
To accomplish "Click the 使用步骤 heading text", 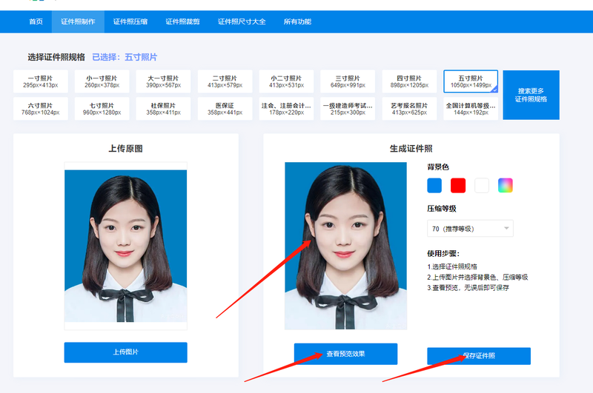I will [x=443, y=253].
